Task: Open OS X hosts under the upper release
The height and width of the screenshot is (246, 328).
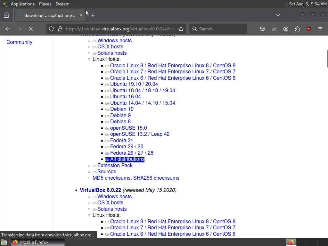Action: pyautogui.click(x=110, y=47)
